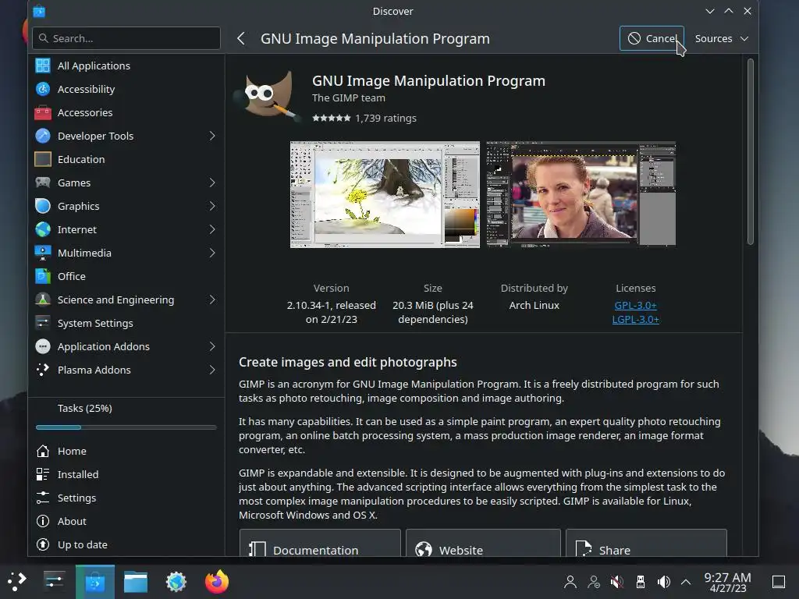Image resolution: width=799 pixels, height=599 pixels.
Task: Click the Science and Engineering flask icon
Action: point(43,300)
